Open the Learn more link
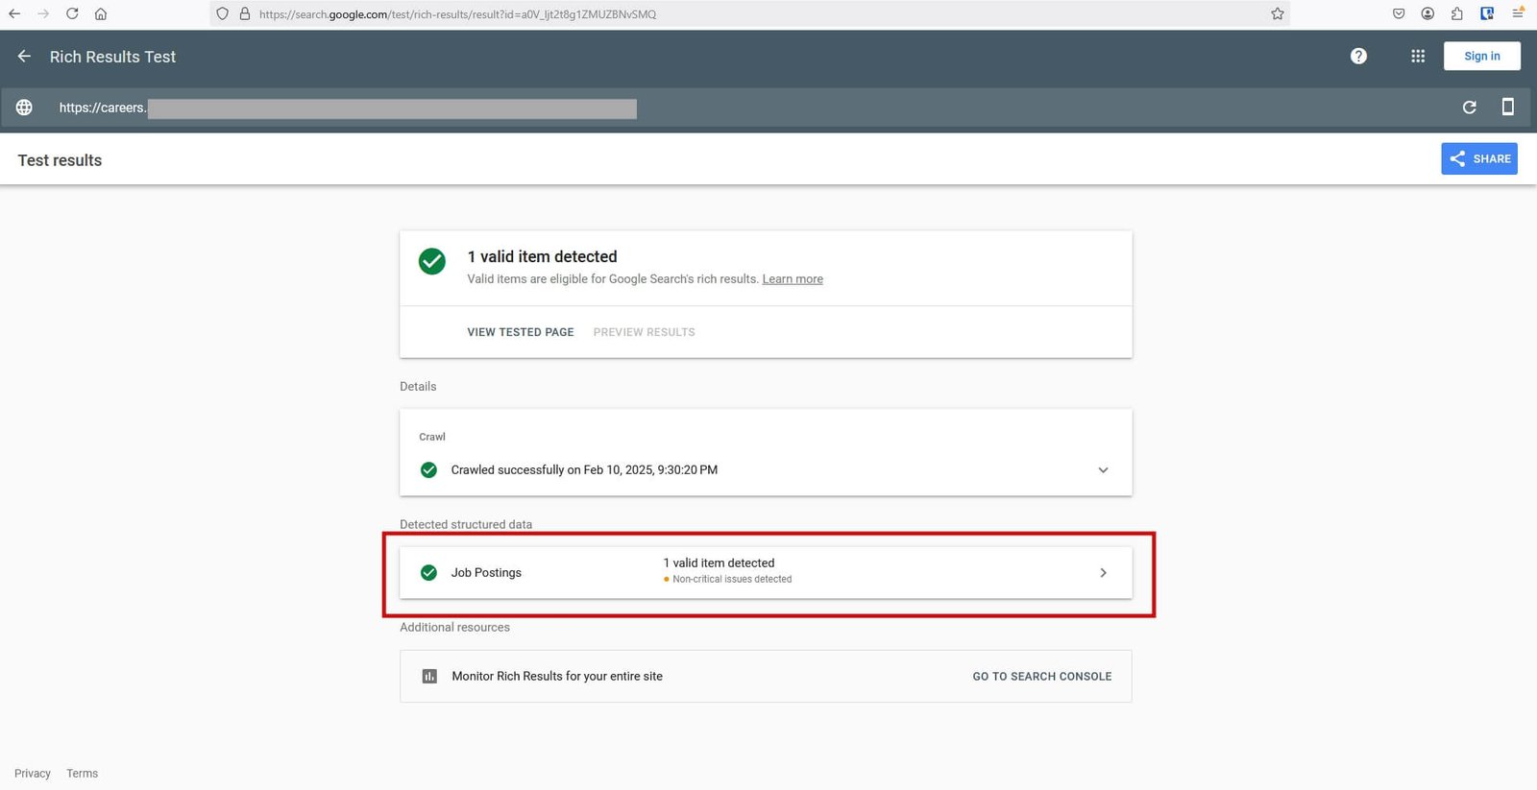This screenshot has width=1537, height=790. pyautogui.click(x=793, y=279)
